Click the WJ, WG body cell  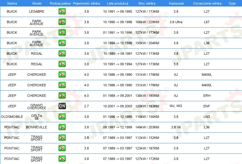176,106
